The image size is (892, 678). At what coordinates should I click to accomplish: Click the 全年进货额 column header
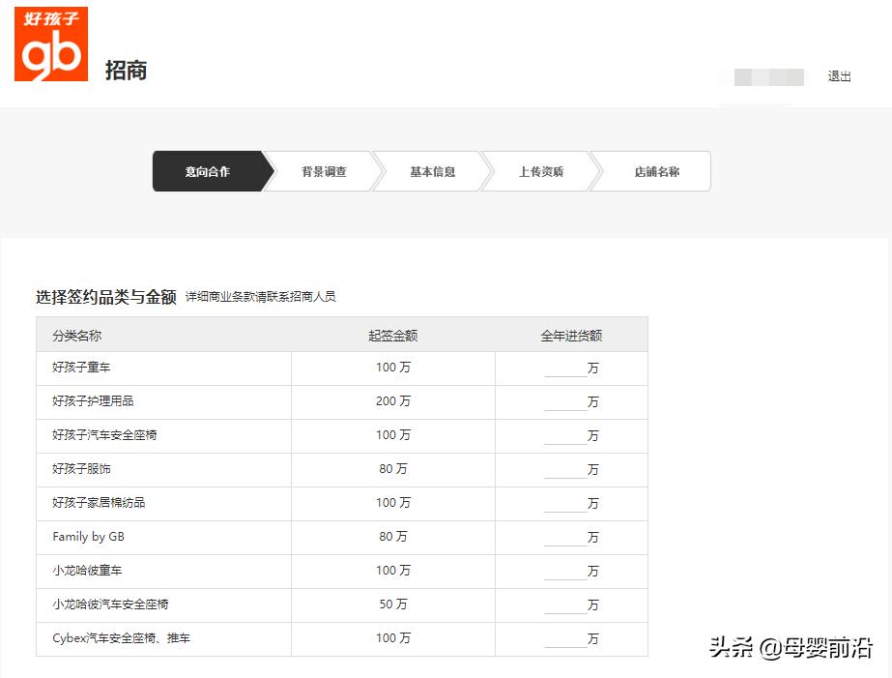[571, 336]
